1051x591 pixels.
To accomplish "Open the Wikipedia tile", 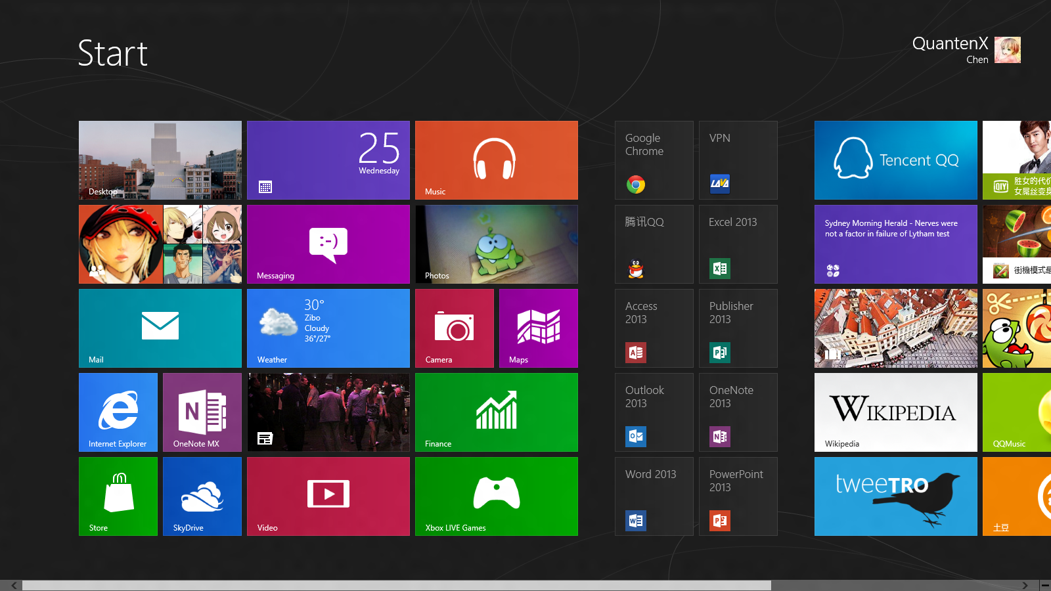I will pyautogui.click(x=896, y=412).
